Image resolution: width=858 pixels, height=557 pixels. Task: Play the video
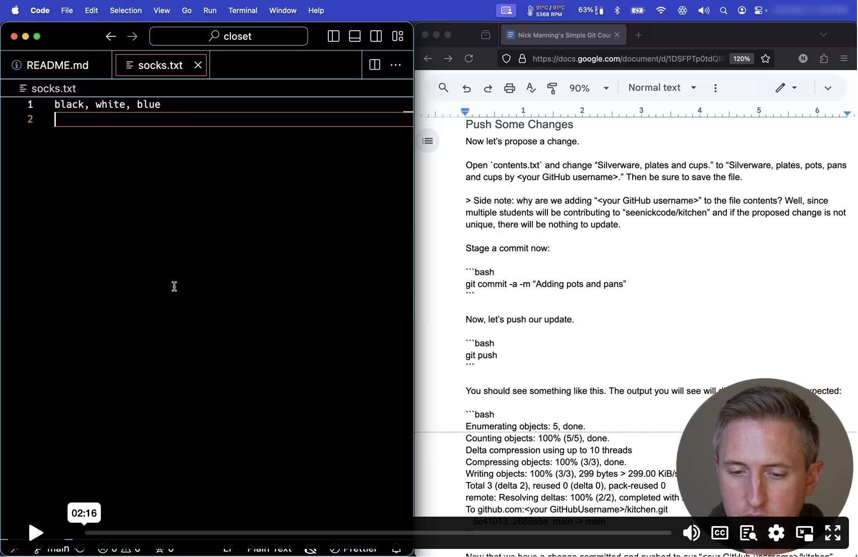coord(35,533)
